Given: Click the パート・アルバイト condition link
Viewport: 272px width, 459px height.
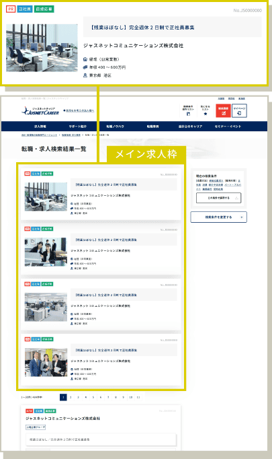Looking at the screenshot, I should (x=233, y=184).
